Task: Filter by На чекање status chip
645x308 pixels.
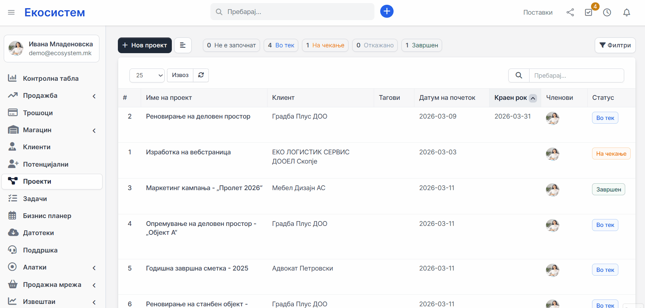Action: [x=325, y=45]
